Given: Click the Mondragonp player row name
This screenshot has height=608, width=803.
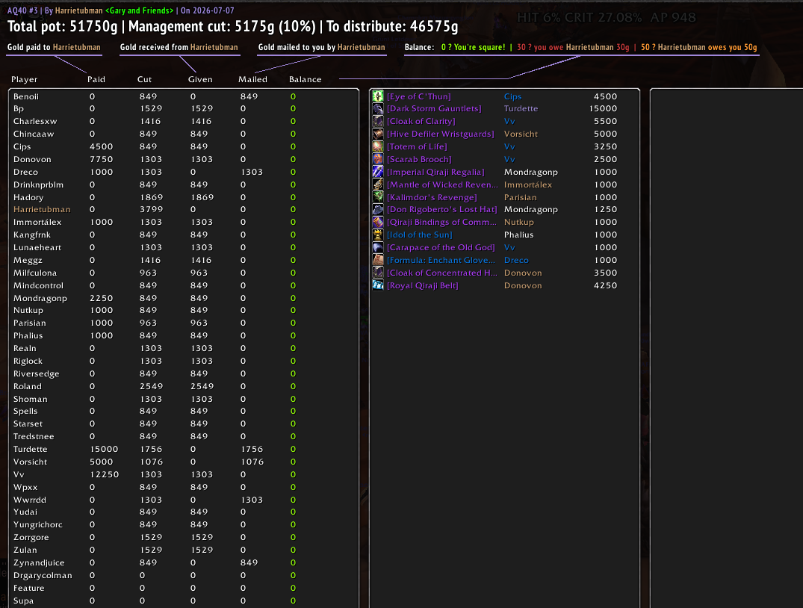Looking at the screenshot, I should pyautogui.click(x=40, y=298).
